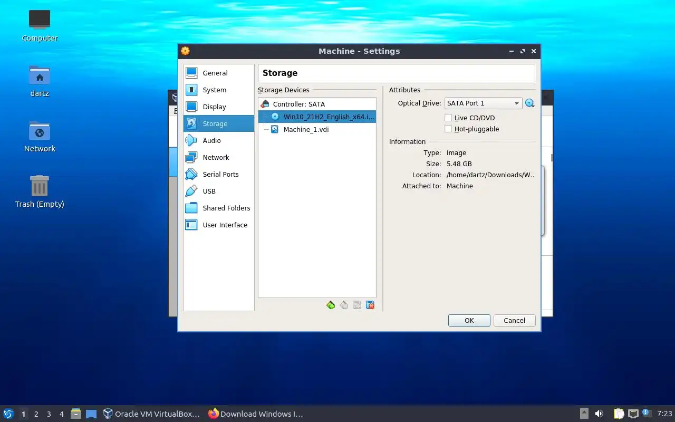
Task: Open the Shared Folders settings category
Action: coord(218,208)
